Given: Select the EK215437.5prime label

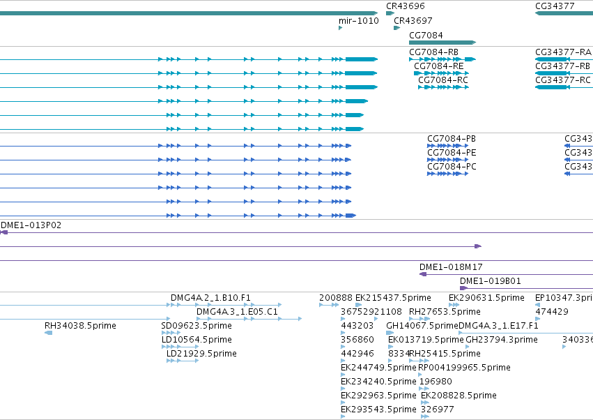Looking at the screenshot, I should tap(393, 298).
